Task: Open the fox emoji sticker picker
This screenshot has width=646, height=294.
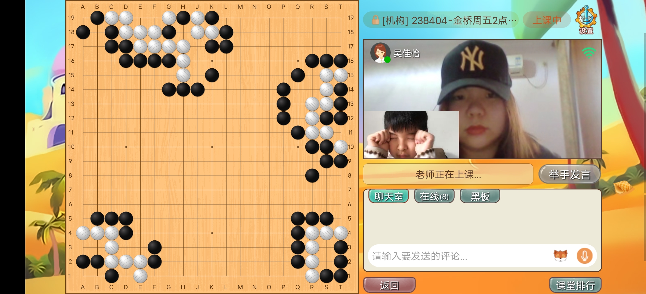Action: [560, 256]
